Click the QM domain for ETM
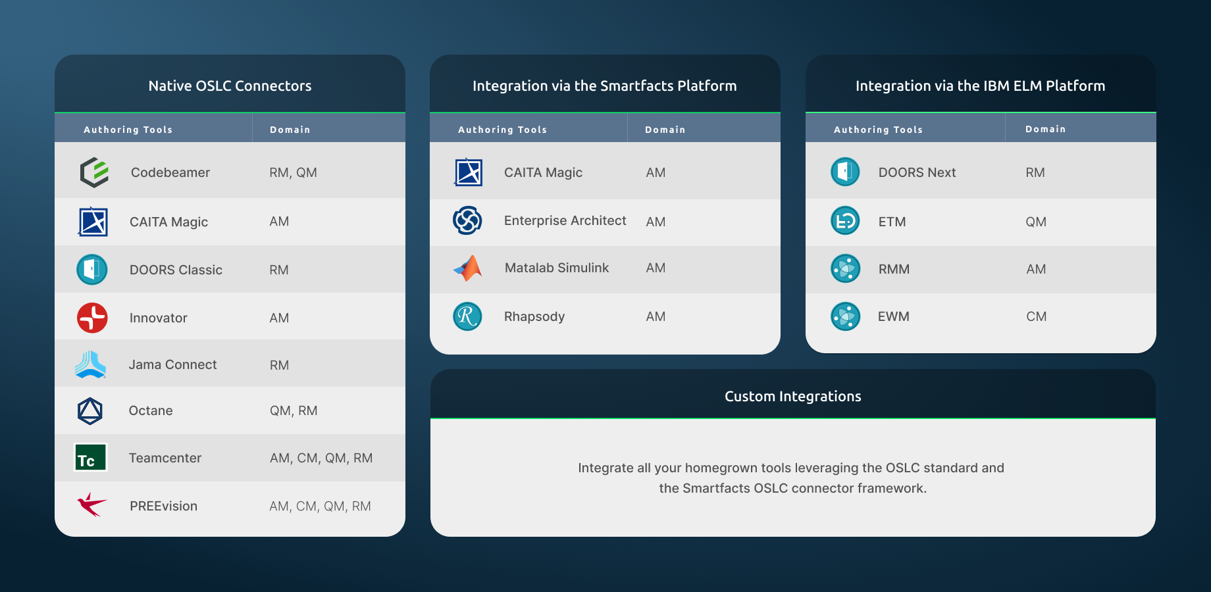 (1035, 222)
